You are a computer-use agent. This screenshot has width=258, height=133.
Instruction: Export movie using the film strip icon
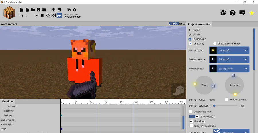click(54, 10)
